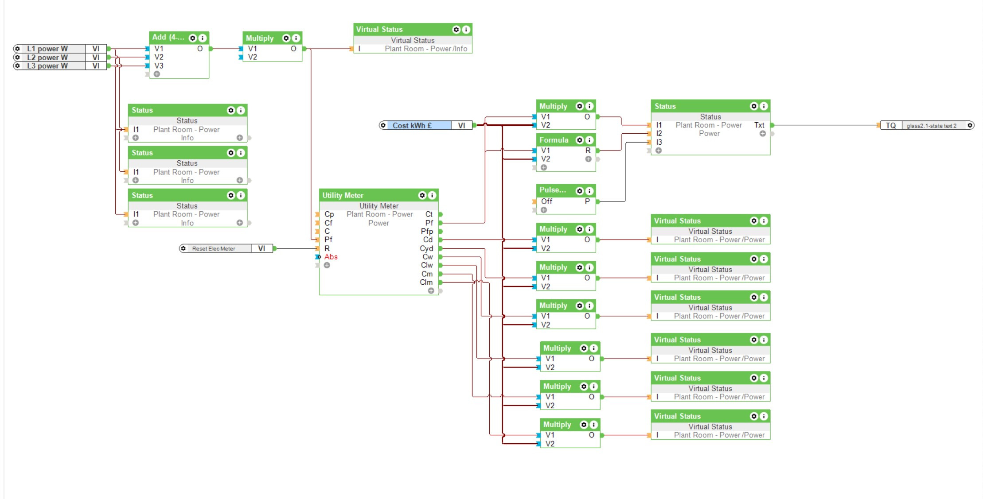983x499 pixels.
Task: Open gear settings on Add block
Action: [x=193, y=38]
